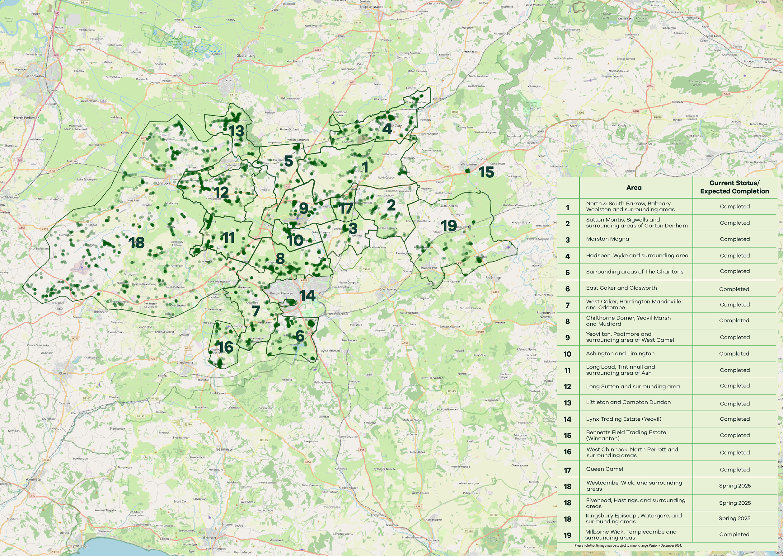
Task: Click the Glastonbury town label on map
Action: 246,55
